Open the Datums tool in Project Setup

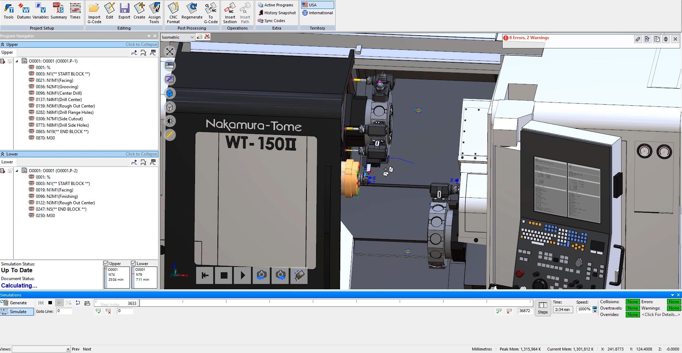(24, 11)
